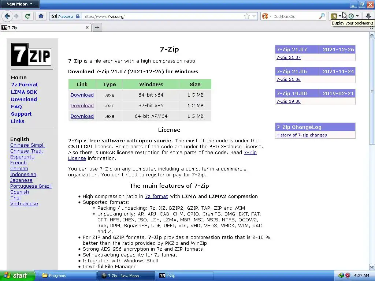Open Home in the site sidebar
Screen dimensions: 375x281
(19, 78)
